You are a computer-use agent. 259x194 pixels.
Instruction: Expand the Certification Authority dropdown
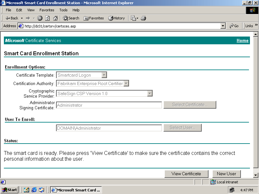click(x=126, y=83)
